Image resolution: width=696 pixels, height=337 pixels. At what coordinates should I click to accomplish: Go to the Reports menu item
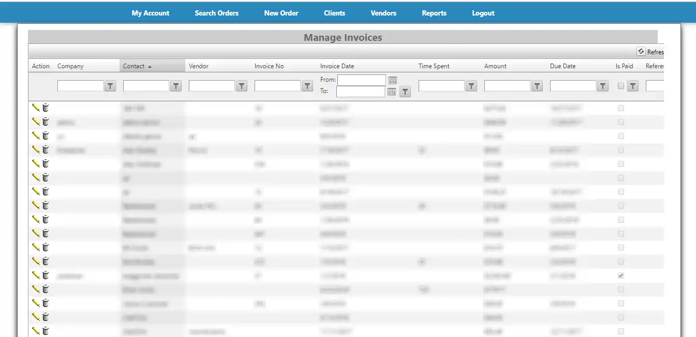(434, 13)
